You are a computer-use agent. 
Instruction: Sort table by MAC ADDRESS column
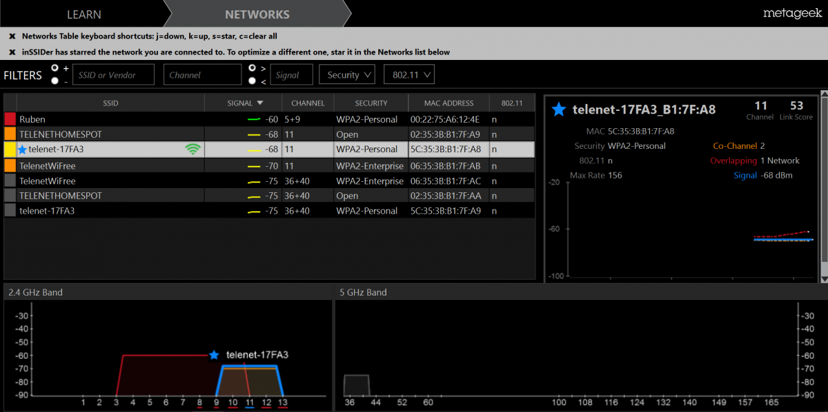point(449,103)
